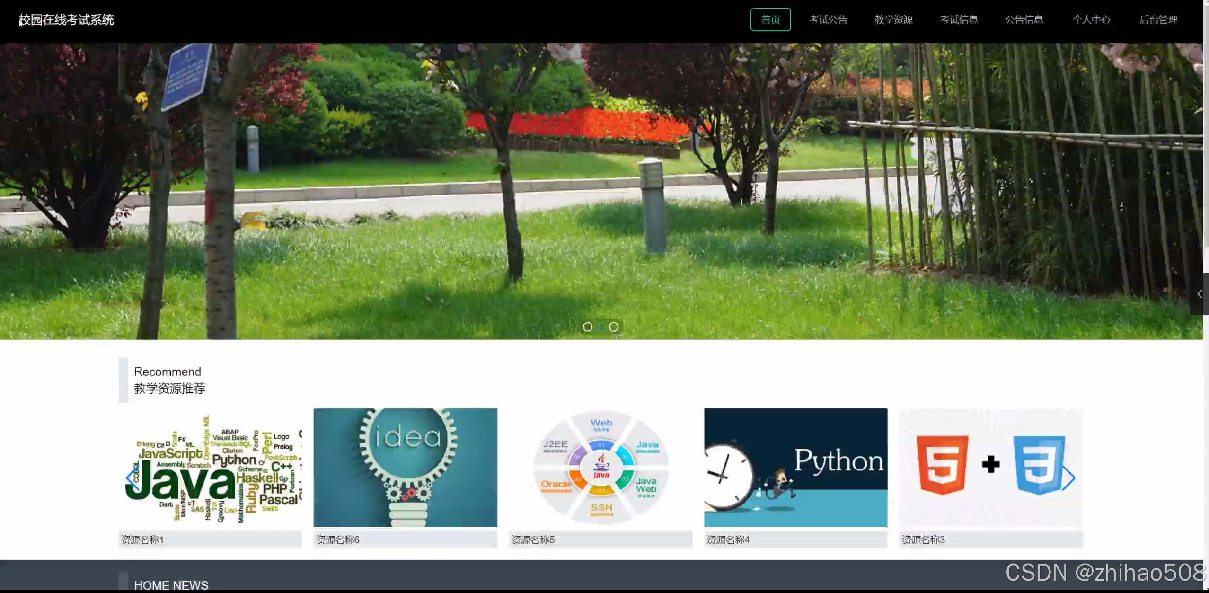Select the second banner slide indicator

click(600, 327)
